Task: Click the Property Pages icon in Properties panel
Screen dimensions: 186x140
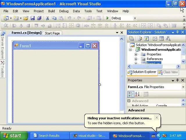Action: [146, 94]
